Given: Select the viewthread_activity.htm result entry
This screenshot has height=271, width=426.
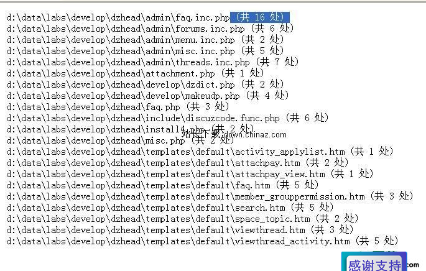Looking at the screenshot, I should [202, 241].
